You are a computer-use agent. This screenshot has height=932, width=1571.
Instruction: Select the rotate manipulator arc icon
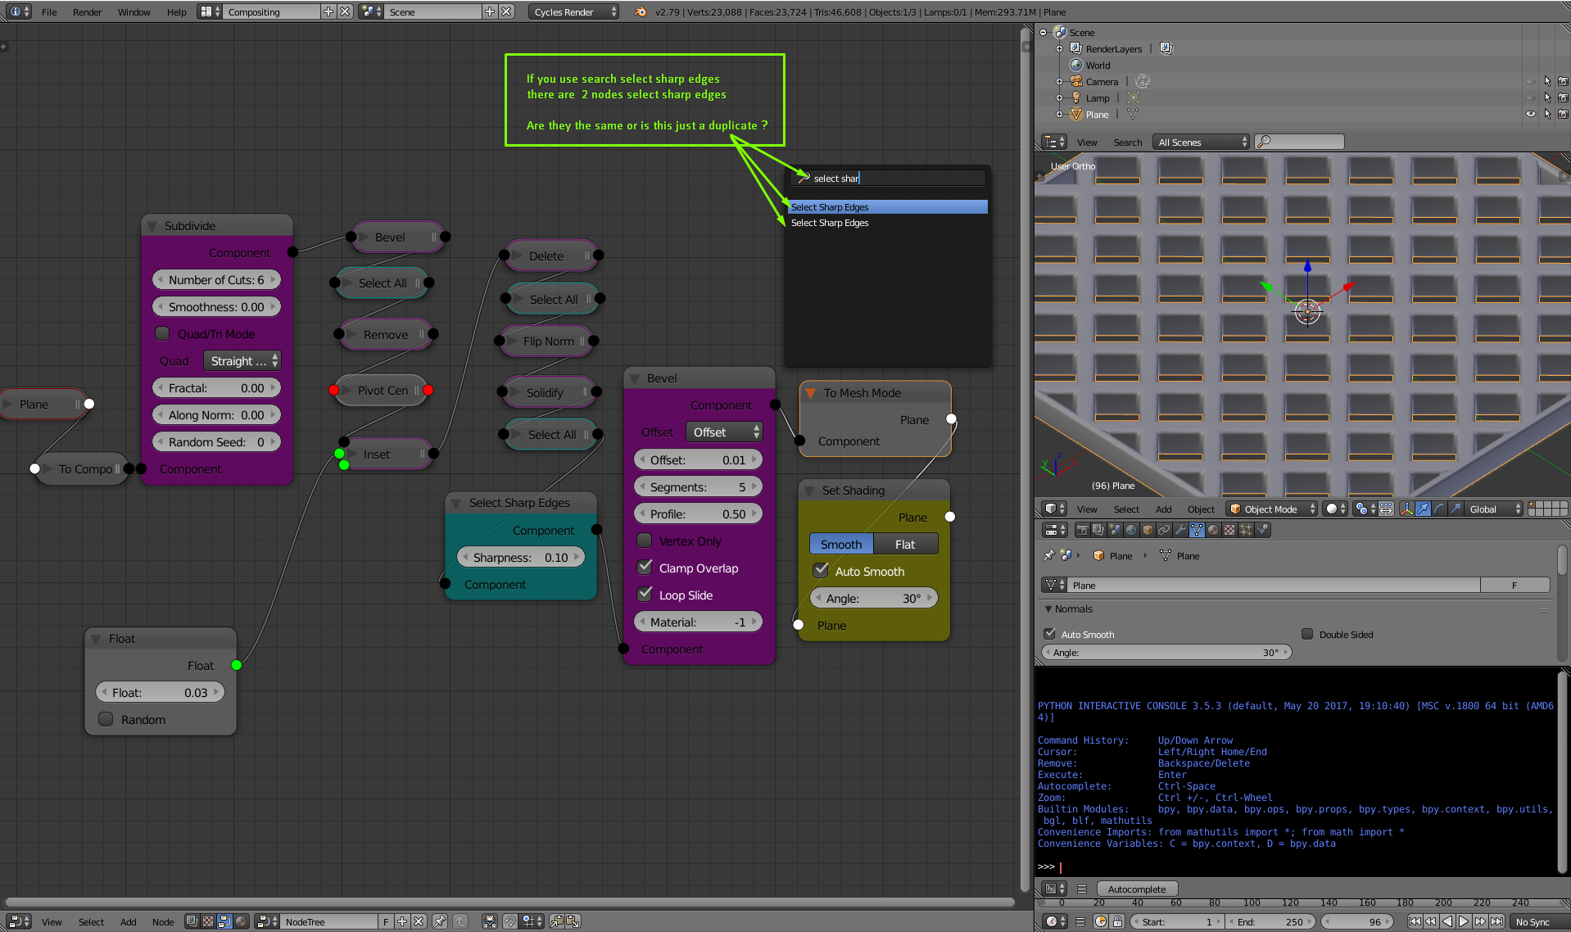[1439, 509]
